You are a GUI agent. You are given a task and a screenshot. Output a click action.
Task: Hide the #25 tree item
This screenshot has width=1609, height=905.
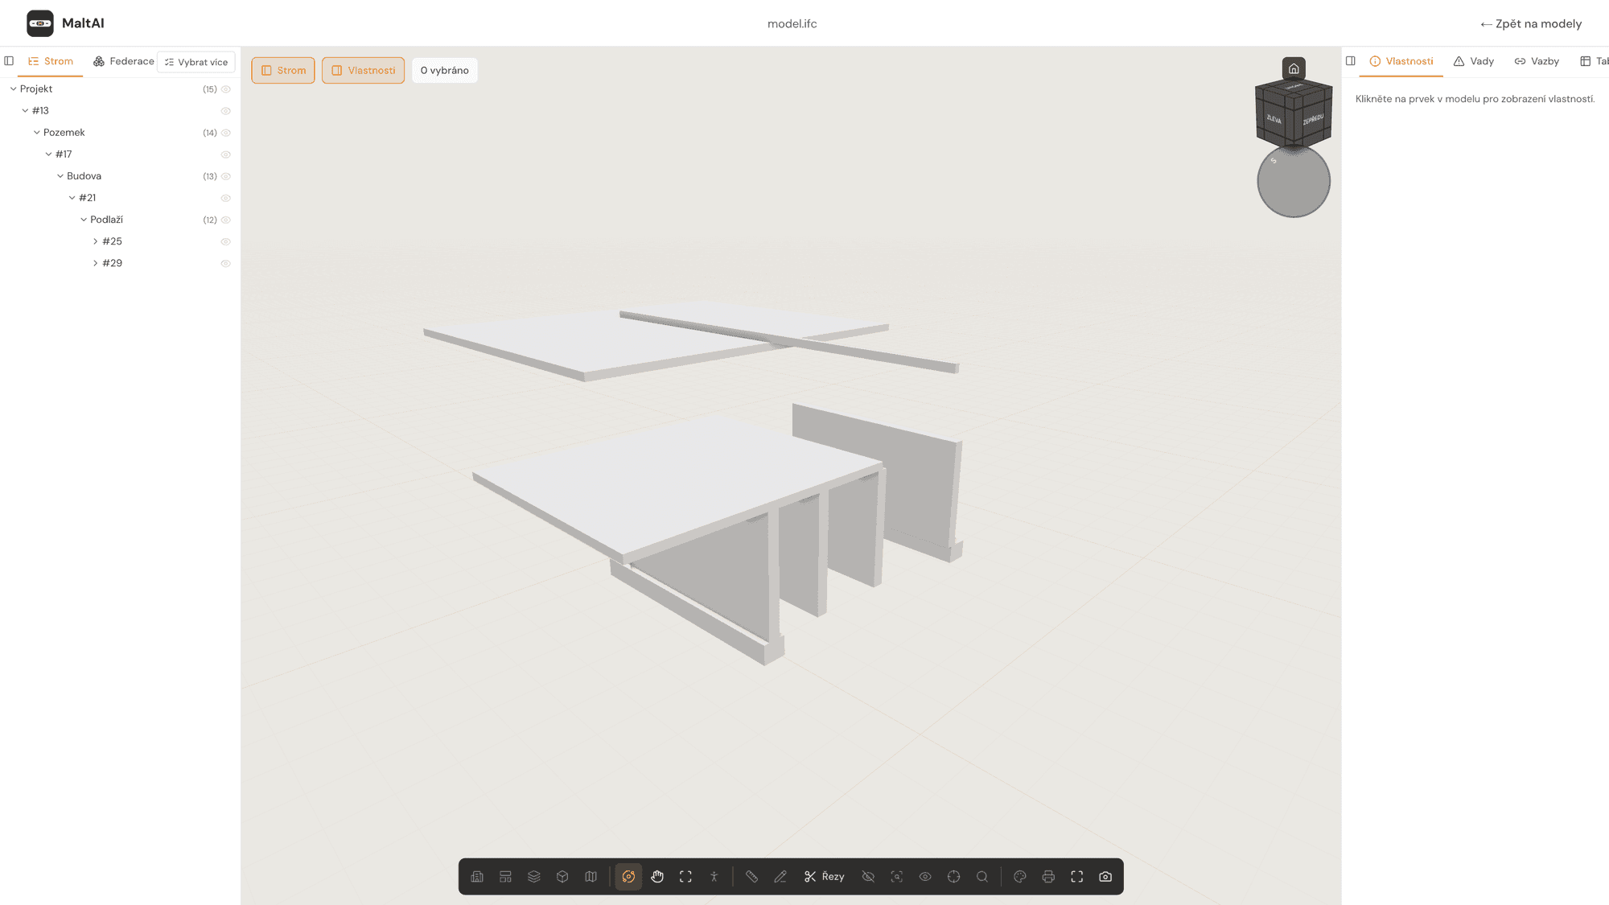pyautogui.click(x=226, y=241)
